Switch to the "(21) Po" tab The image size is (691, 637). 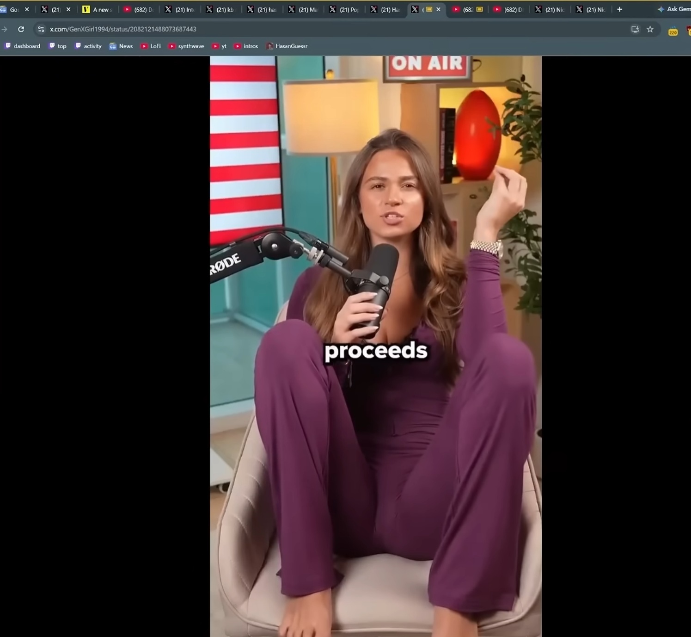[345, 9]
